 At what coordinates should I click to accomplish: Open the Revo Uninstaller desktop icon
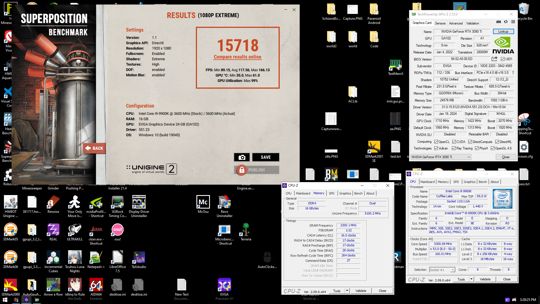tap(225, 207)
